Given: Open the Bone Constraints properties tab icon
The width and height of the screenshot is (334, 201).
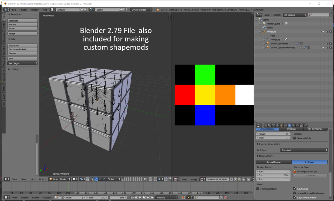Looking at the screenshot, I should (297, 125).
